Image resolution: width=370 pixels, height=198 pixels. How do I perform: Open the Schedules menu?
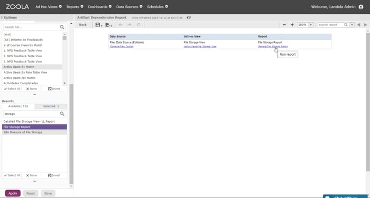point(158,7)
